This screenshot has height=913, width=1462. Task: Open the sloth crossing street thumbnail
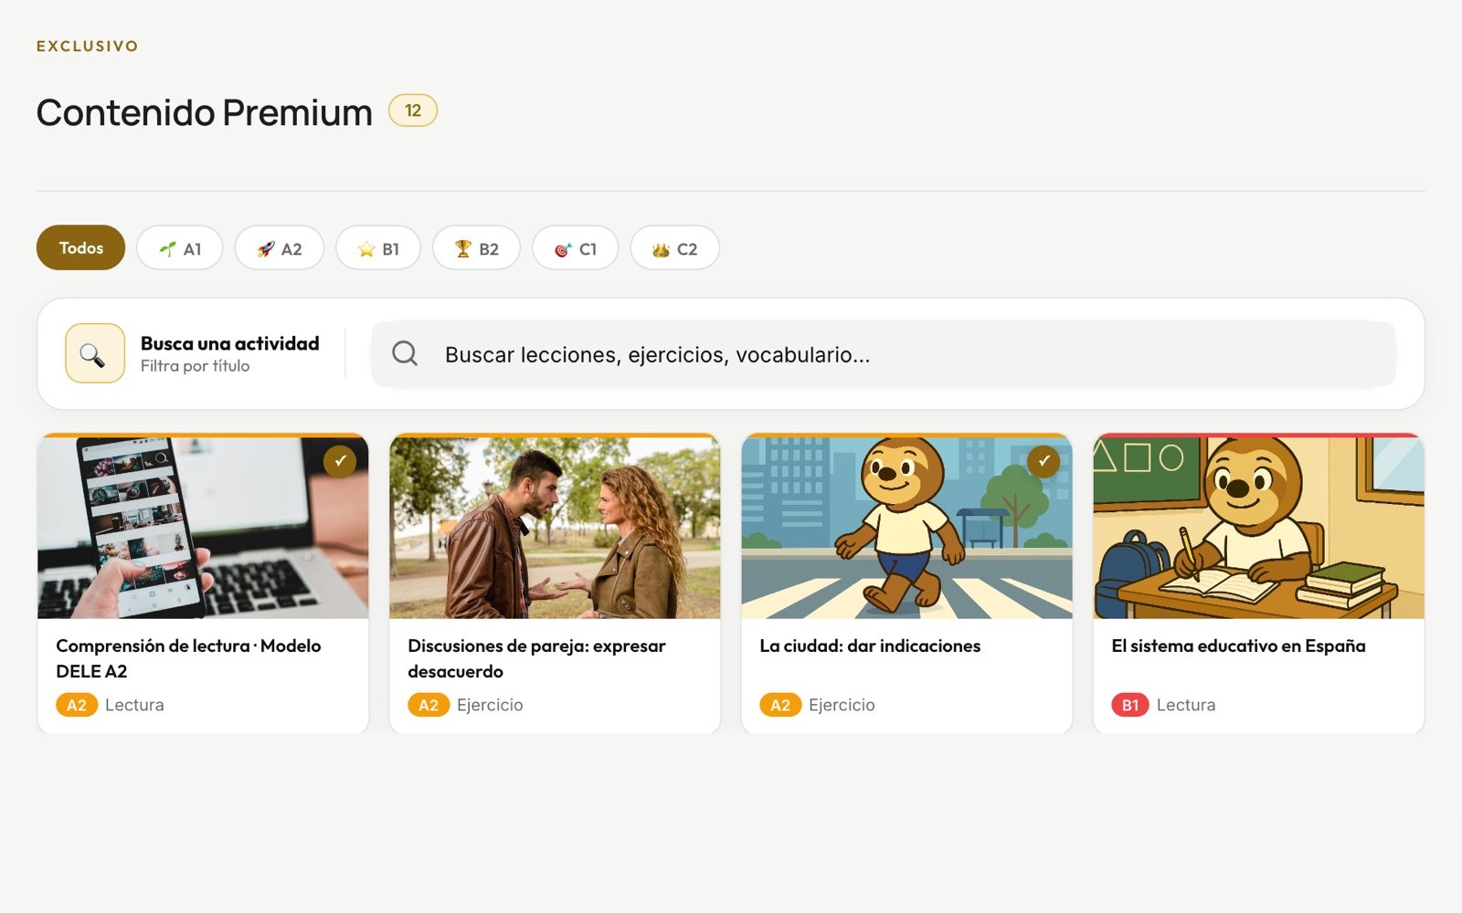[906, 527]
